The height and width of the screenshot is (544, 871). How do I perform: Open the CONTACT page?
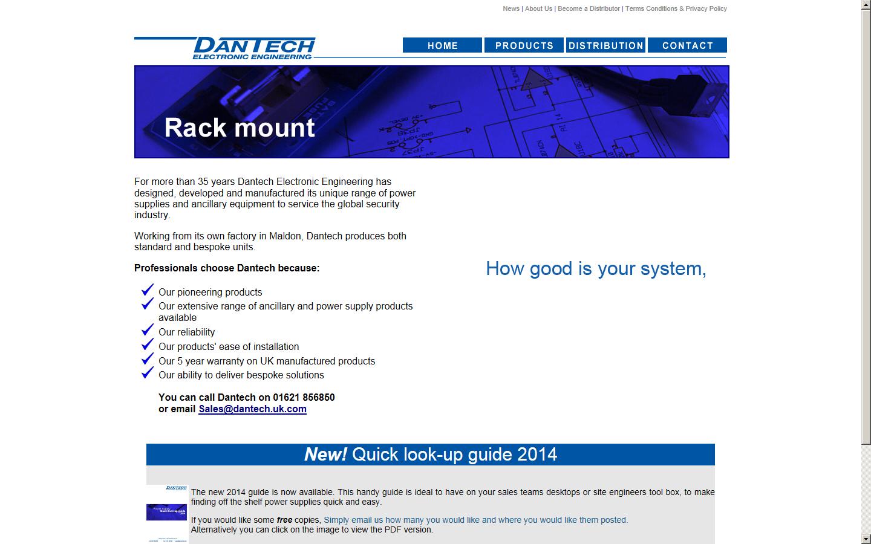click(687, 45)
